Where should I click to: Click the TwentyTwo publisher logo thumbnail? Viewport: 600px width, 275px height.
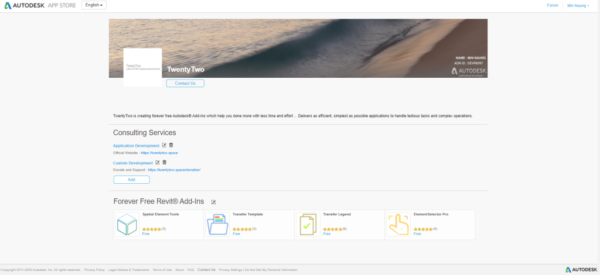click(x=142, y=67)
